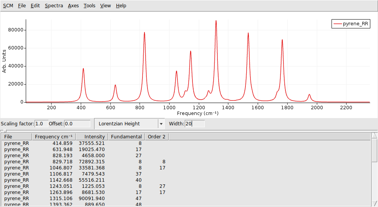
Task: Click the Fundamental column header
Action: (126, 137)
